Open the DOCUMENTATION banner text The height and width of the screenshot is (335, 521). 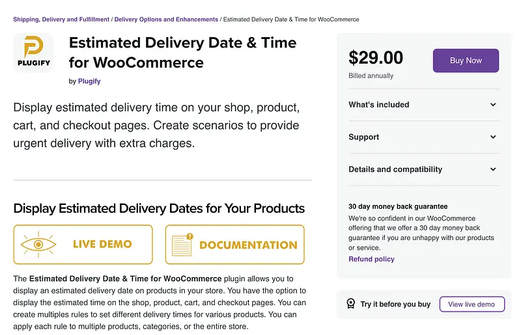(248, 245)
